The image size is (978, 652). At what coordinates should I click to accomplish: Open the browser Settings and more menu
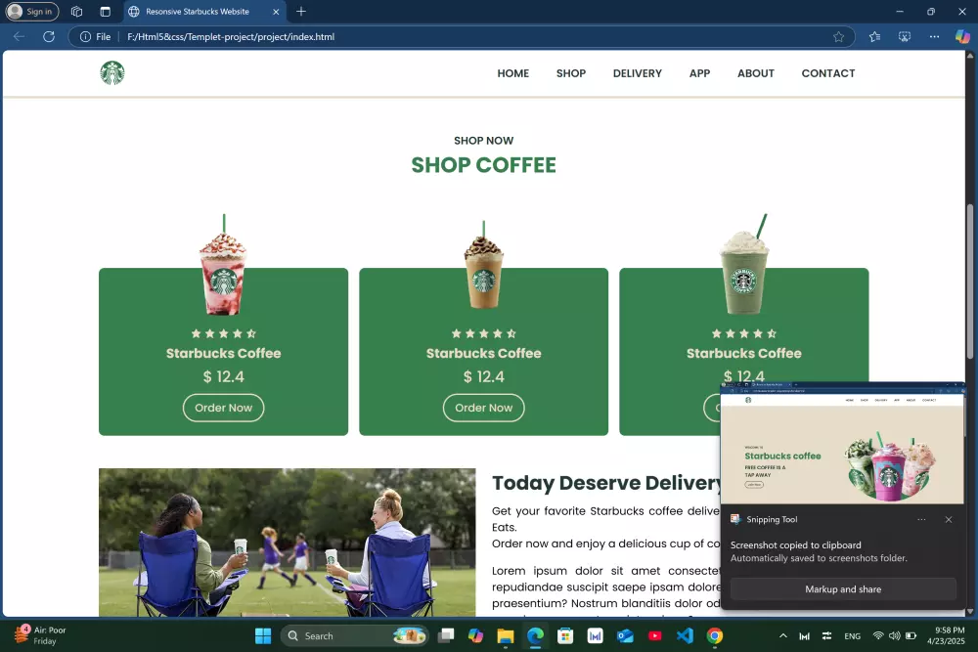pyautogui.click(x=934, y=37)
